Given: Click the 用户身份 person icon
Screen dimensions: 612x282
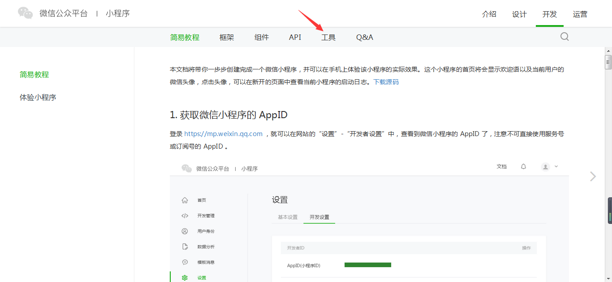Looking at the screenshot, I should point(185,231).
